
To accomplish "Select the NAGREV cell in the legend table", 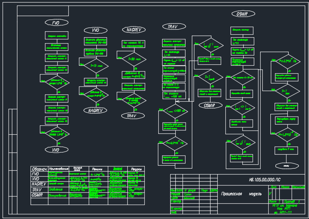I will pos(39,184).
